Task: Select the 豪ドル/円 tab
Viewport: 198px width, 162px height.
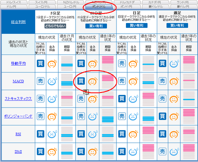Action: (184, 7)
